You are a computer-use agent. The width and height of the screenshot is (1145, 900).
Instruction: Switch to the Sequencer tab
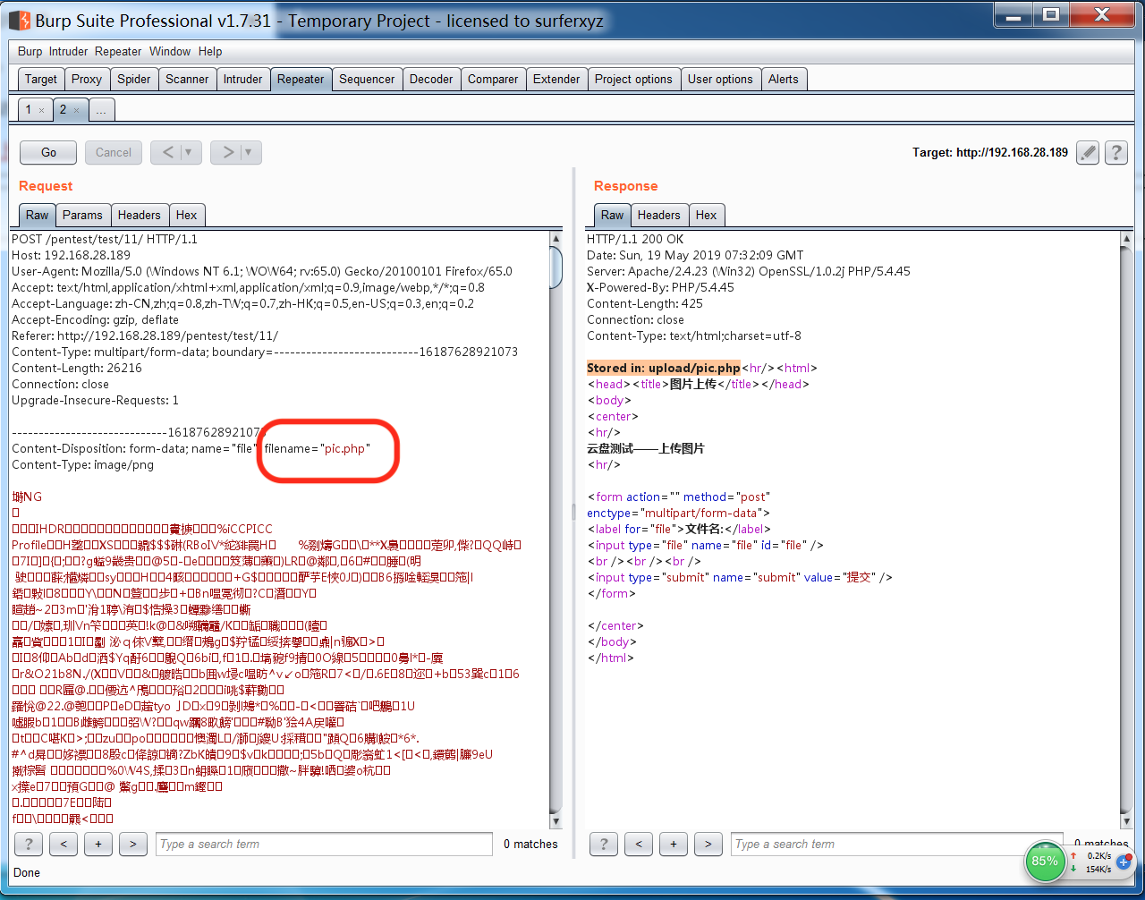pyautogui.click(x=367, y=79)
